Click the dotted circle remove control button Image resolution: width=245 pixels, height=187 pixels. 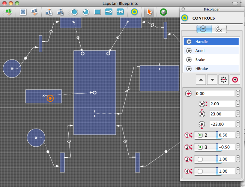pos(224,80)
